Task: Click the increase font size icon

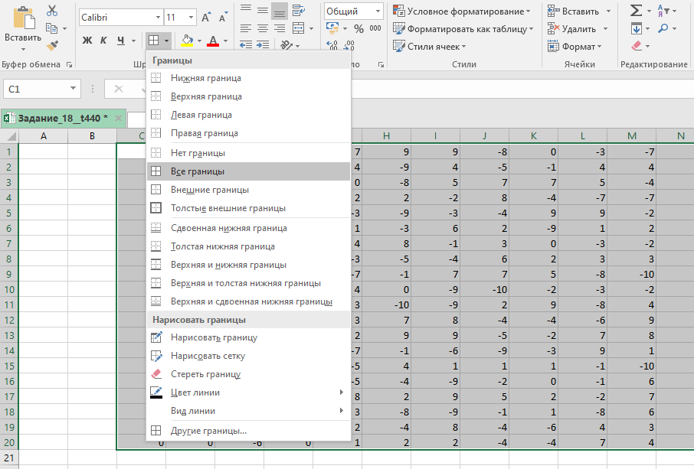Action: pyautogui.click(x=206, y=17)
